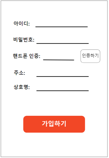Click the 아이디: label
This screenshot has width=109, height=158.
tap(22, 24)
